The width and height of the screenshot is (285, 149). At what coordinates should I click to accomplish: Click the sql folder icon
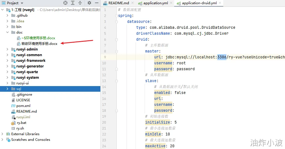(13, 89)
